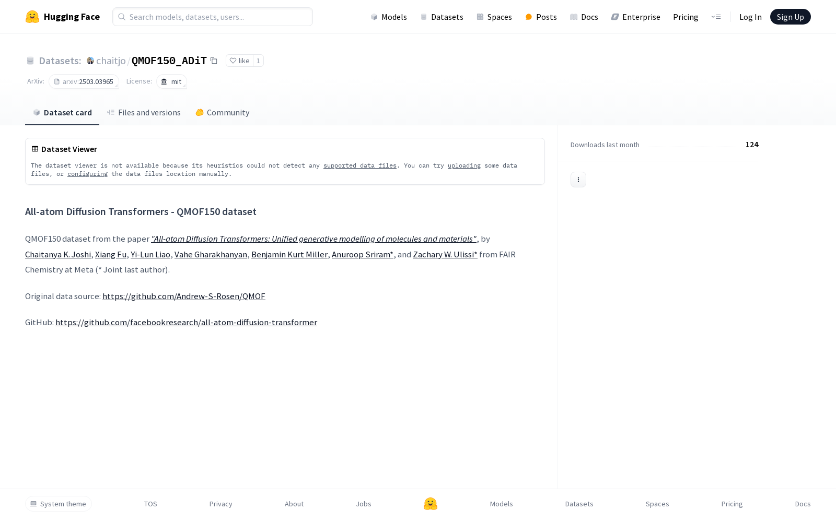Copy dataset name with the copy icon

[x=214, y=61]
